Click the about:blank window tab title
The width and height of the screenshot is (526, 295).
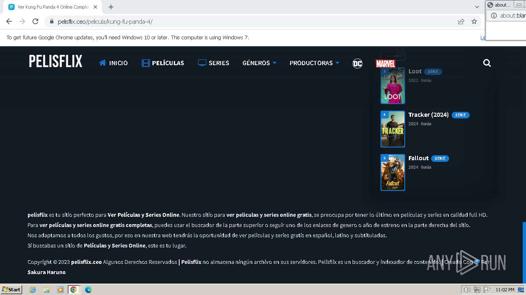click(x=502, y=5)
